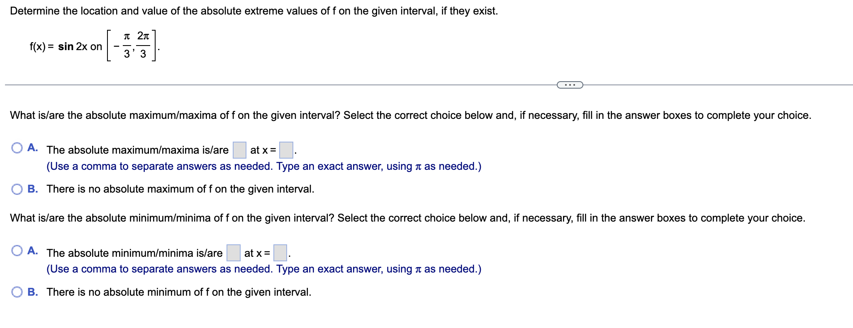This screenshot has width=853, height=328.
Task: Click the ellipsis expander on the divider line
Action: click(x=569, y=84)
